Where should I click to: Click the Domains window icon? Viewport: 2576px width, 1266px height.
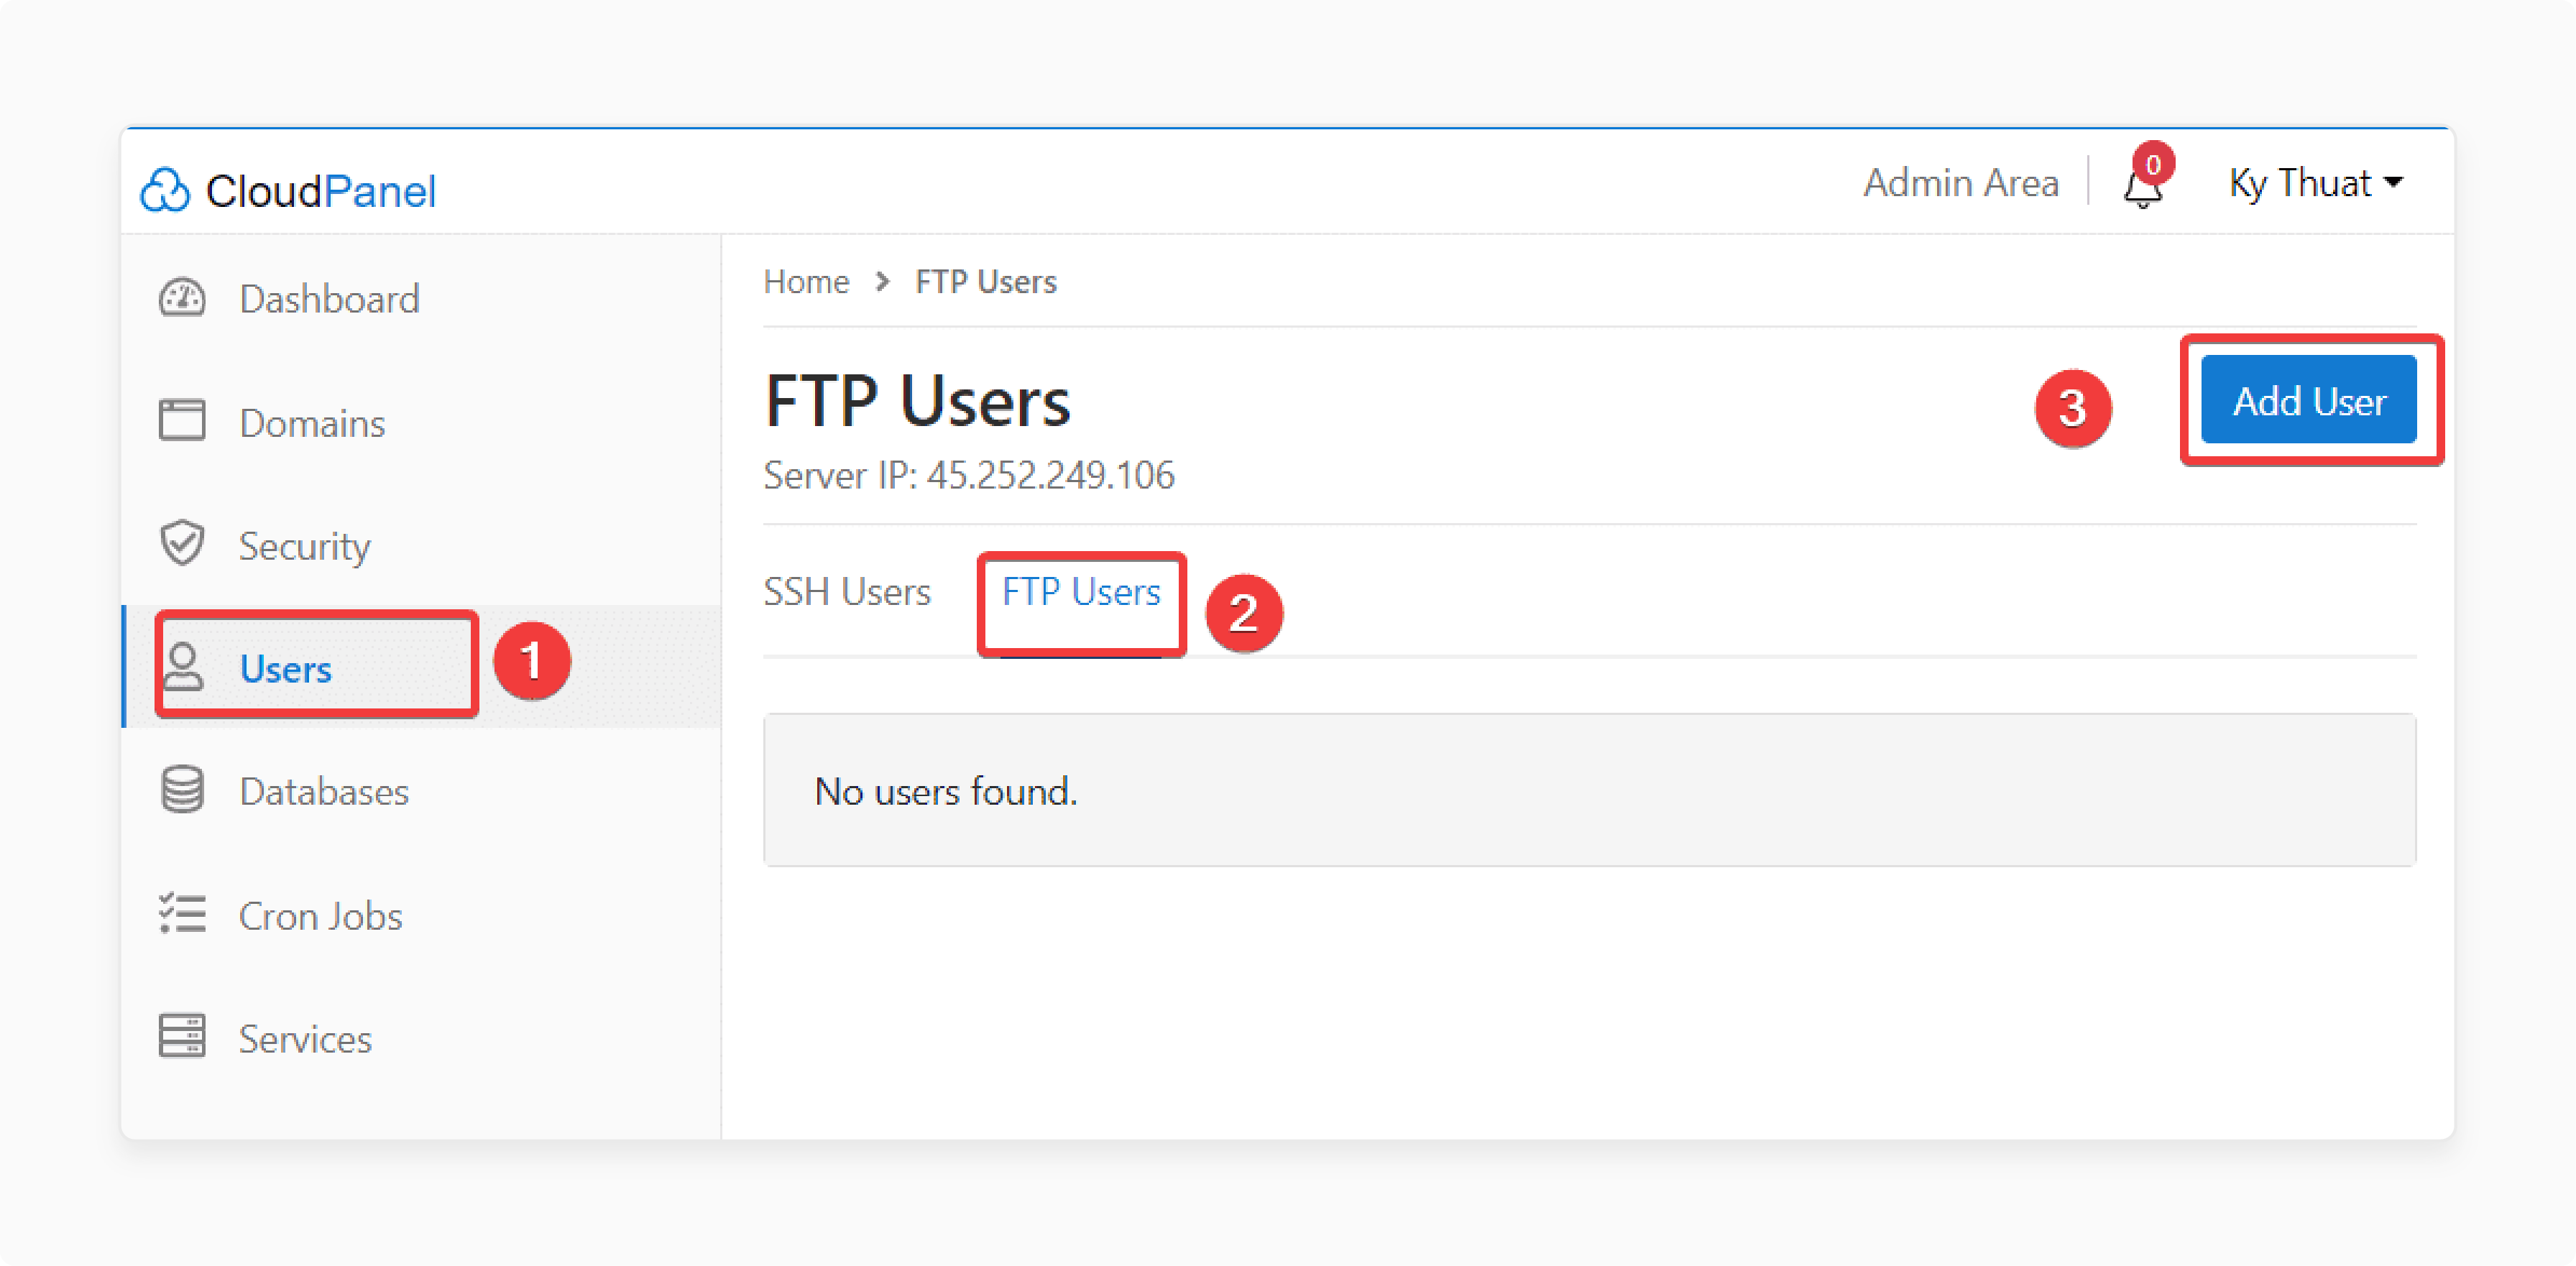[x=182, y=421]
